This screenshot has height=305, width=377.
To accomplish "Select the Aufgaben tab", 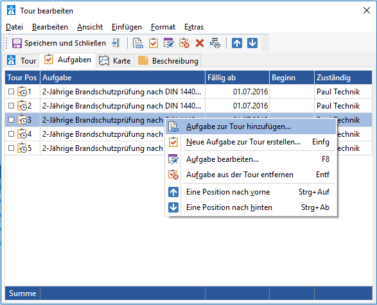I will pyautogui.click(x=68, y=60).
